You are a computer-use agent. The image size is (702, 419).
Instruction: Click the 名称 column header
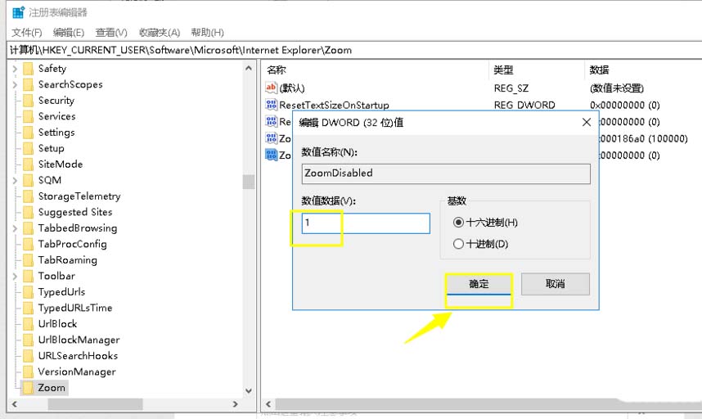(277, 70)
